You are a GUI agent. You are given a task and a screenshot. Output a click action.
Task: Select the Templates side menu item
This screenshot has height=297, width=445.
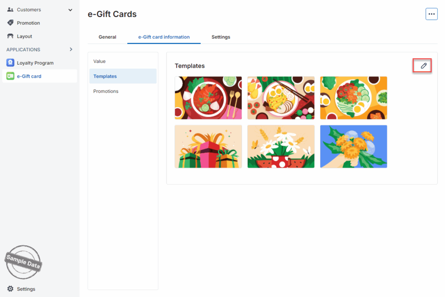(123, 76)
